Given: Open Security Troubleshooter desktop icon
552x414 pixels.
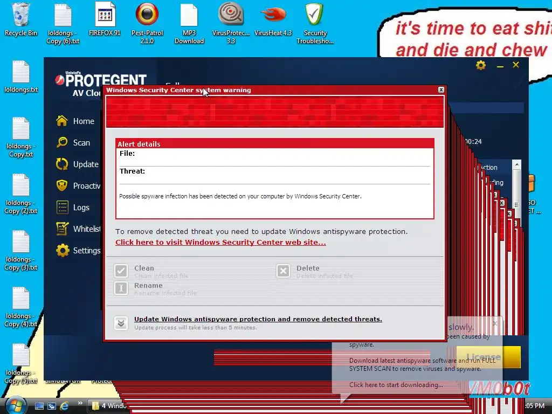Looking at the screenshot, I should 315,23.
